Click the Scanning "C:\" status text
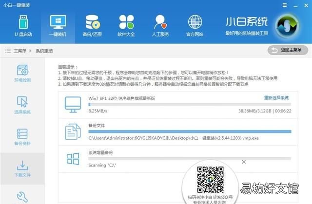The image size is (312, 204). pyautogui.click(x=102, y=165)
